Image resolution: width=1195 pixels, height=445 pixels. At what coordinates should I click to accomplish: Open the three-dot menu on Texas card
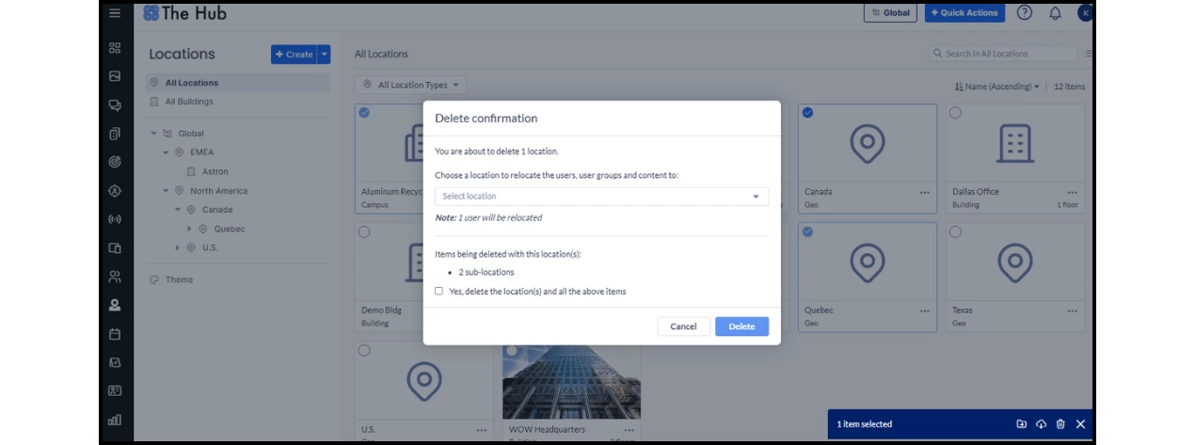tap(1072, 310)
